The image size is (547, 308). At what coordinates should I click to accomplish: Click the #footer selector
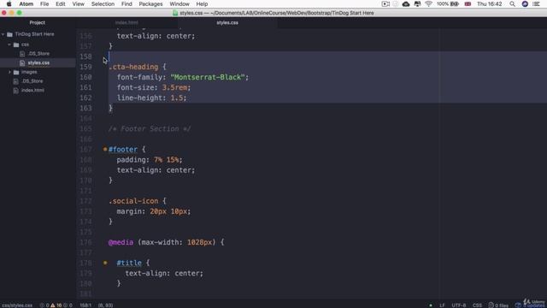(x=123, y=150)
